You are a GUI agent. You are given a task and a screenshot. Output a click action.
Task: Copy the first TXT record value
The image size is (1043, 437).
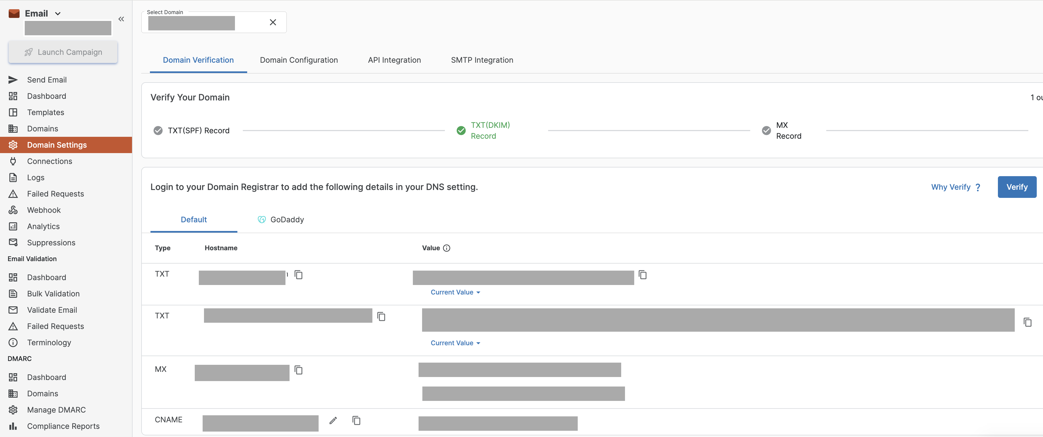643,275
